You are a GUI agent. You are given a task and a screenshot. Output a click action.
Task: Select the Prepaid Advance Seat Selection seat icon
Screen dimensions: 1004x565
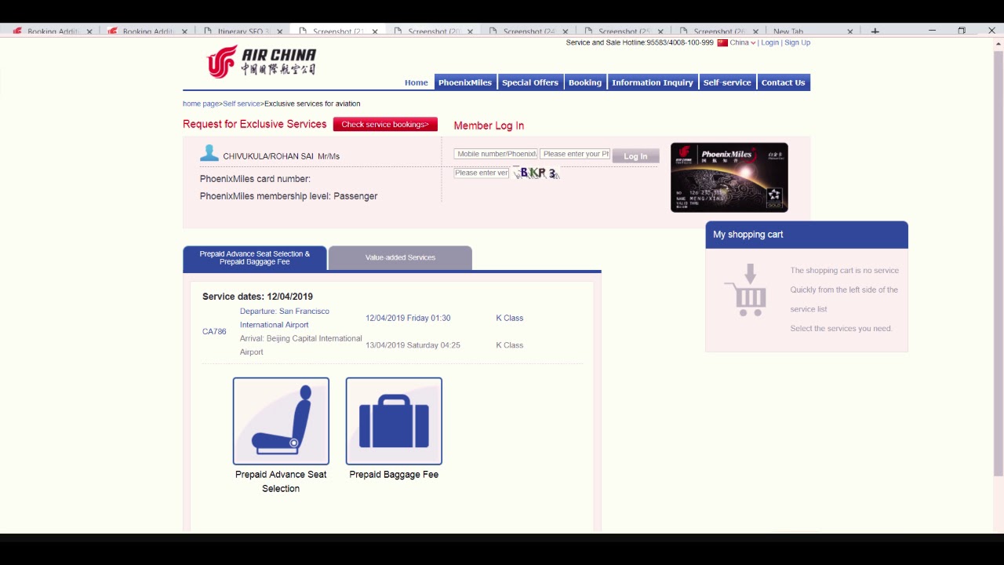[281, 421]
